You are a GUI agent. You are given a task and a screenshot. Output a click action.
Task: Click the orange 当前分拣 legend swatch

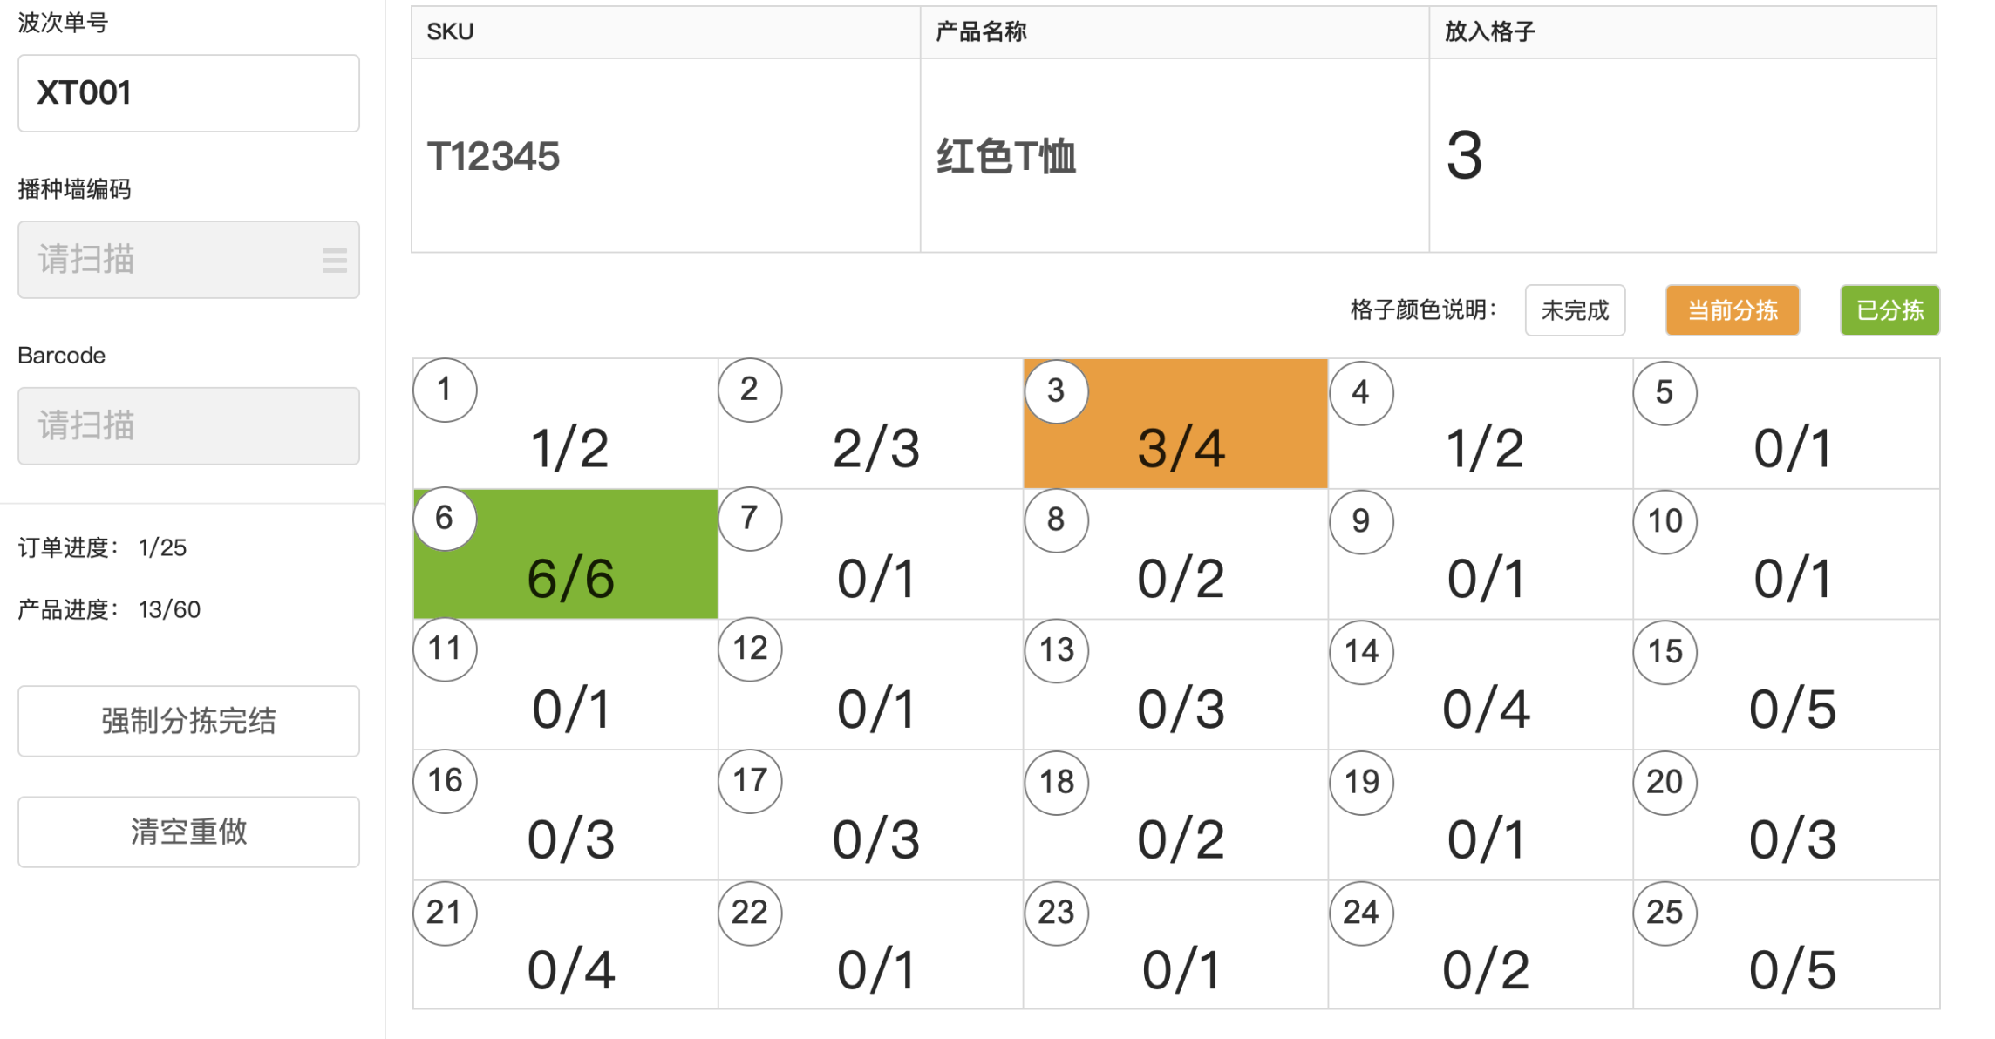pos(1732,310)
